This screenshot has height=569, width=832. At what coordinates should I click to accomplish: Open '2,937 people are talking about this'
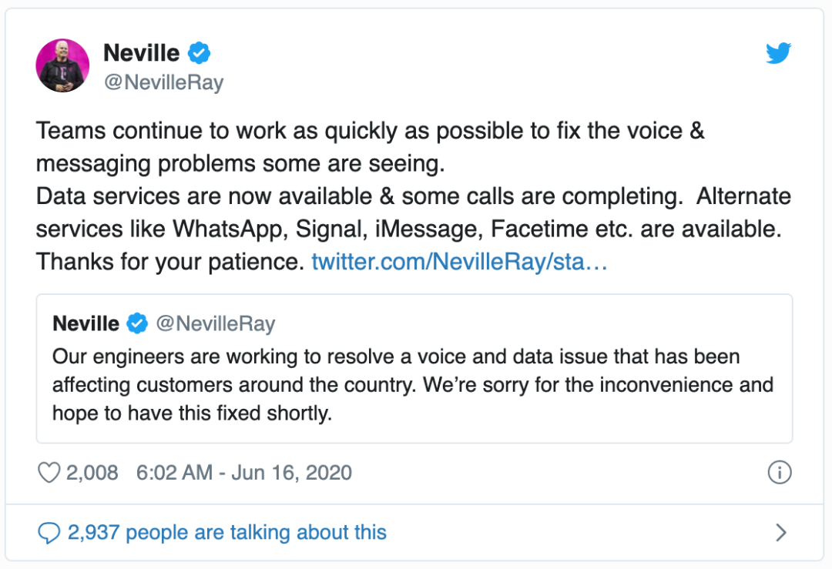(227, 532)
